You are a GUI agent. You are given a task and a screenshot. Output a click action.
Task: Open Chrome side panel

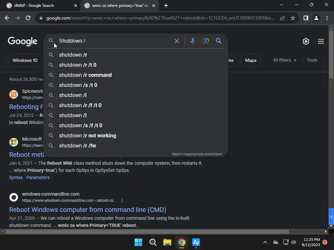[306, 18]
